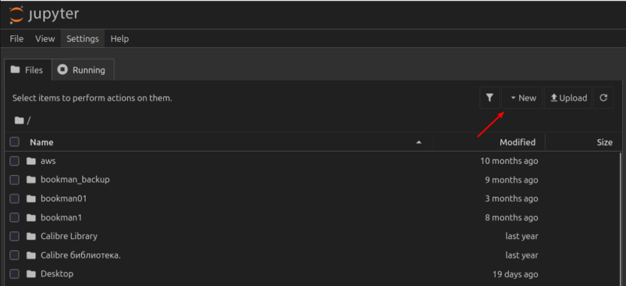
Task: Sort files by Modified column
Action: [517, 142]
